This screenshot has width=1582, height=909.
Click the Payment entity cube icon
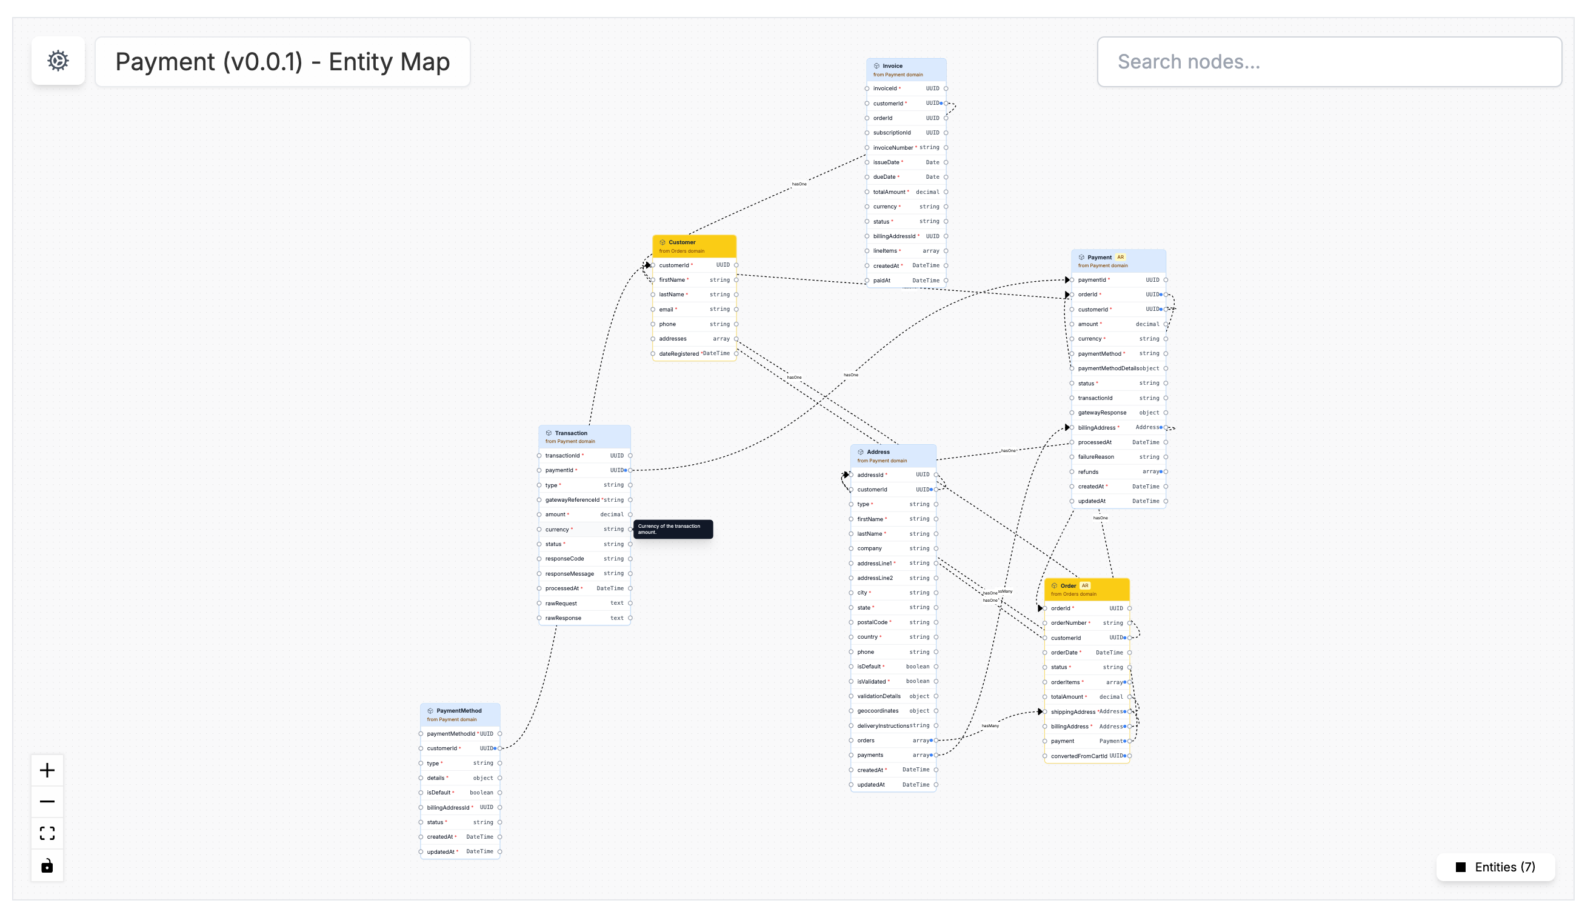(x=1081, y=257)
